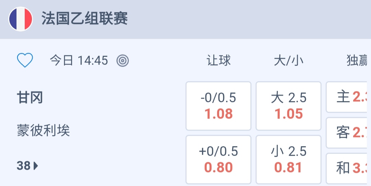The image size is (371, 186).
Task: Choose the 主 home win odds
Action: click(348, 97)
